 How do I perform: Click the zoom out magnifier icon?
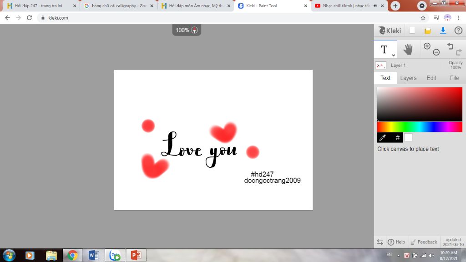(436, 52)
